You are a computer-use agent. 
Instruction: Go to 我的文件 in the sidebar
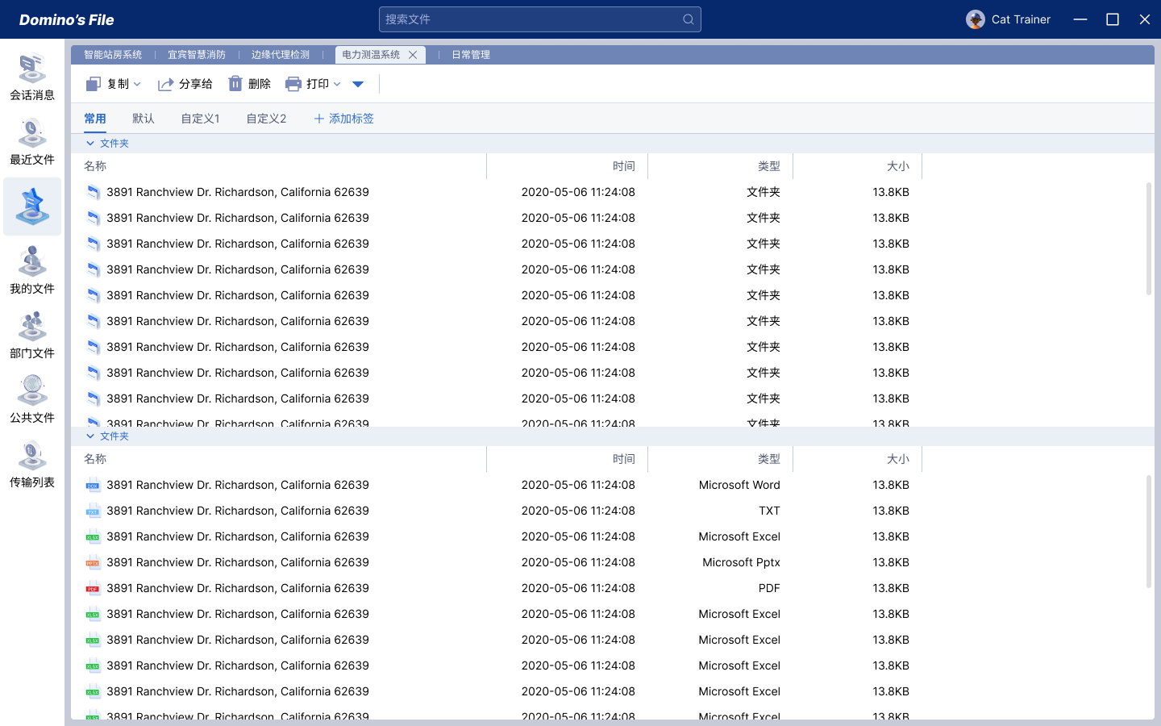tap(32, 271)
